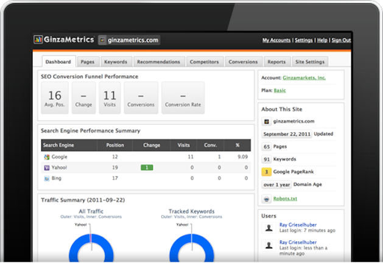
Task: Click the over 1 year Domain Age value
Action: [276, 184]
